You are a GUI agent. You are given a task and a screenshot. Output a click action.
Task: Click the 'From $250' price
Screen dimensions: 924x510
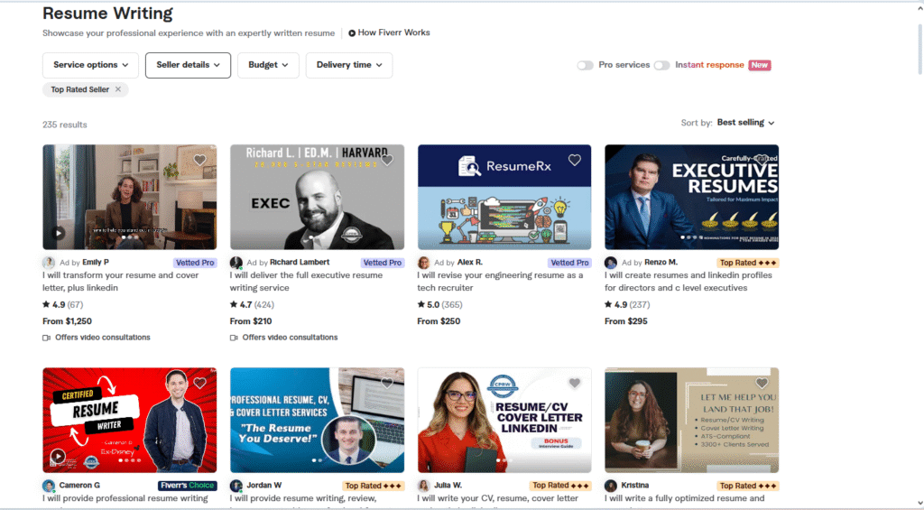(439, 321)
